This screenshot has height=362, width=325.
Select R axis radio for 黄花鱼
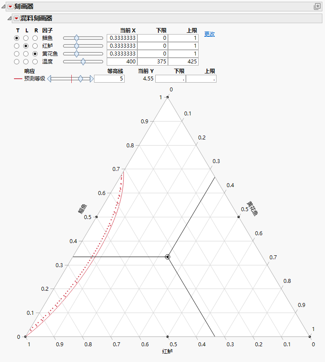(35, 54)
